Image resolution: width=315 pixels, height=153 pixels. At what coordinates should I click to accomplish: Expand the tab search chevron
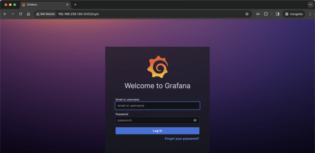[310, 4]
